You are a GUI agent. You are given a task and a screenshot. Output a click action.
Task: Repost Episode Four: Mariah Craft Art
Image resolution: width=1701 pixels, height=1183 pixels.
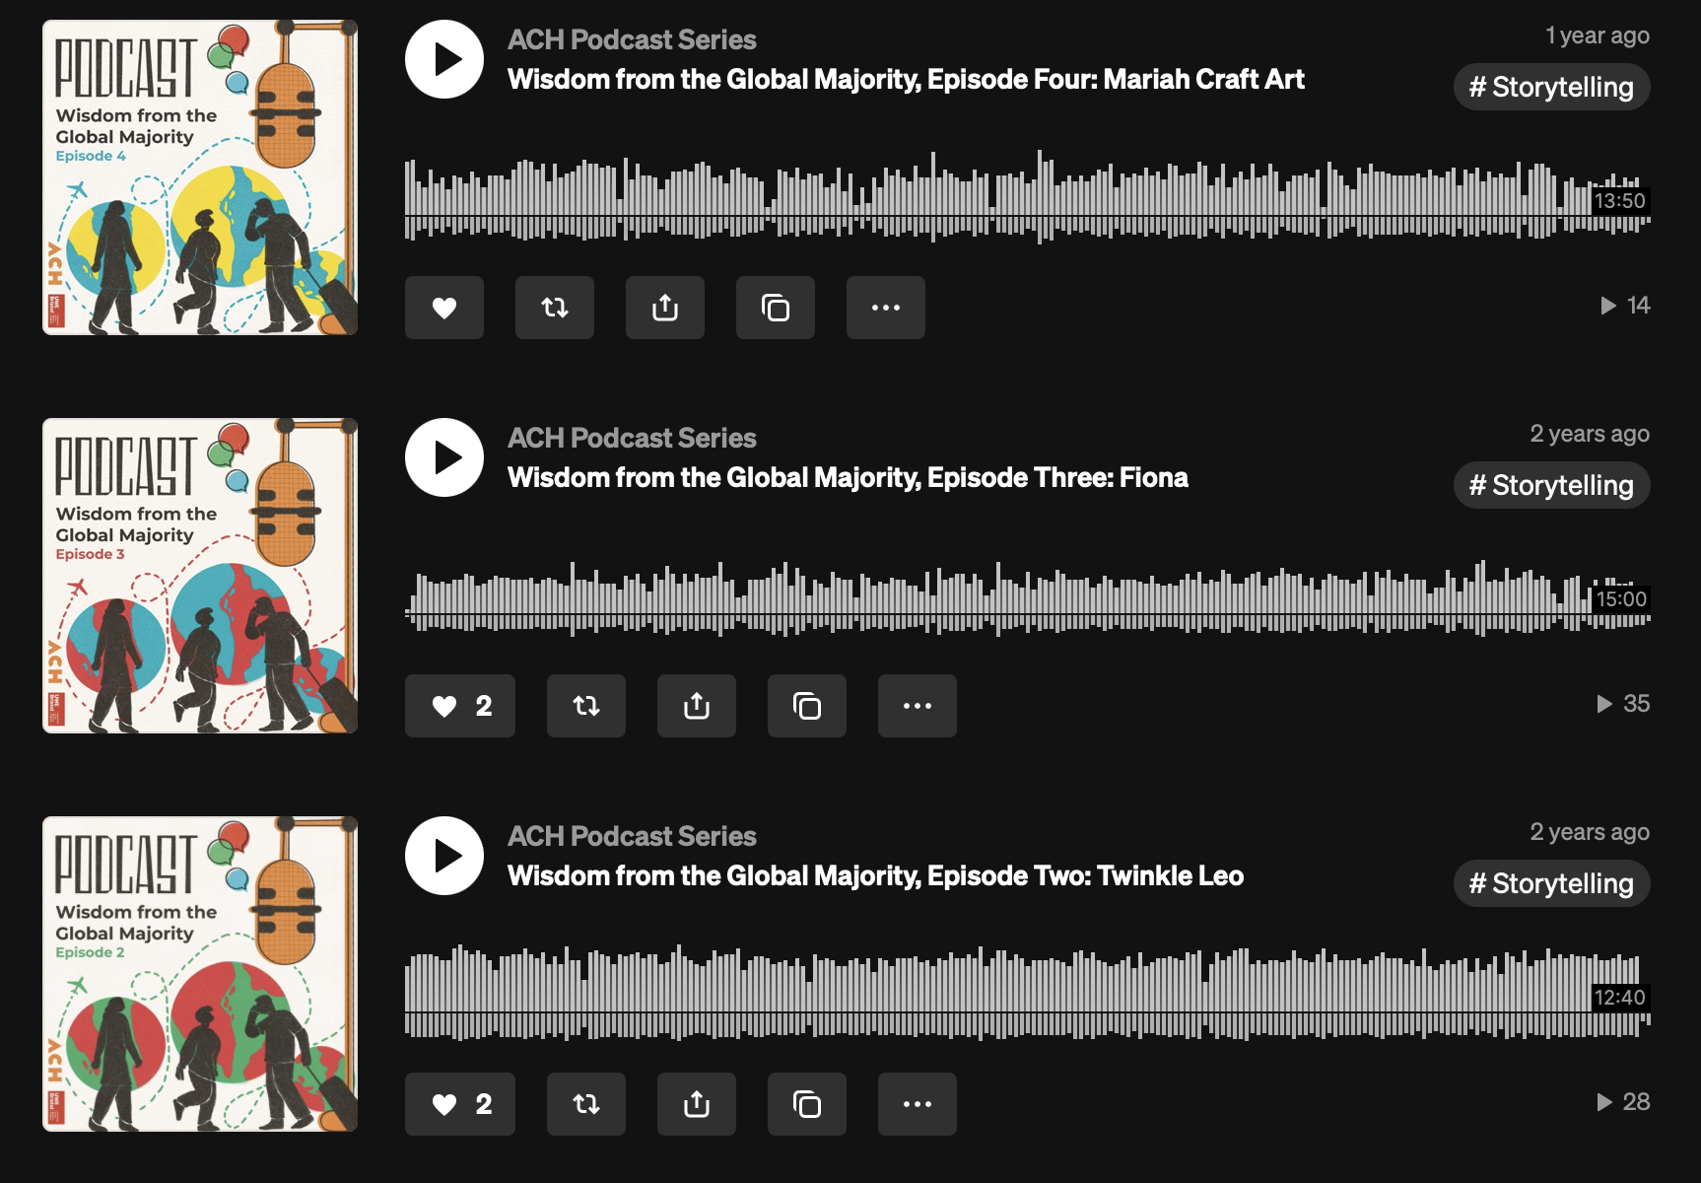(x=555, y=308)
